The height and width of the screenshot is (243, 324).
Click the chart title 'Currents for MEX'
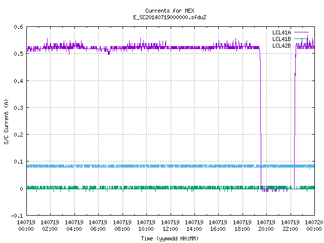[170, 11]
